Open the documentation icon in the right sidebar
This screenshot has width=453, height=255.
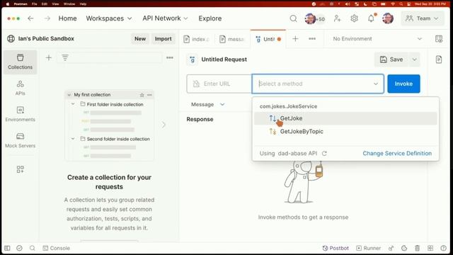(439, 59)
